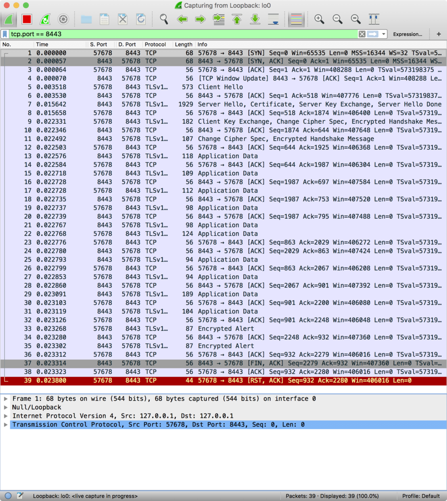
Task: Select packet 35 Encrypted Alert row
Action: [223, 346]
